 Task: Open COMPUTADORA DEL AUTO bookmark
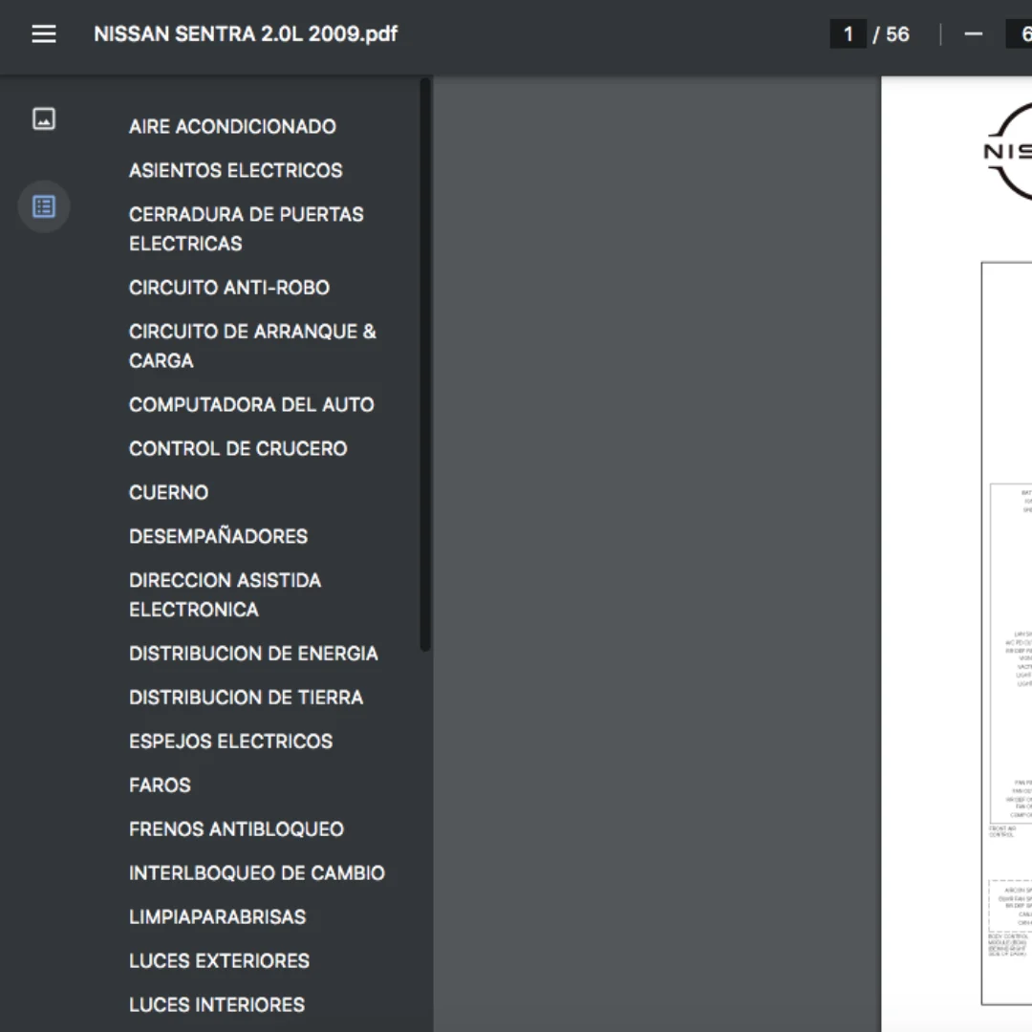click(251, 405)
